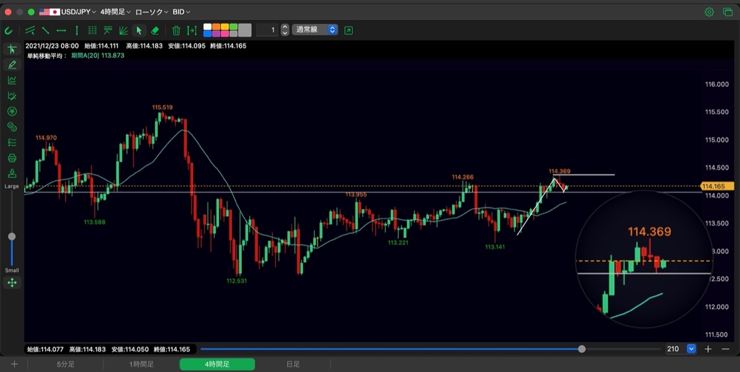740x372 pixels.
Task: Click the trash delete drawings icon
Action: [176, 30]
